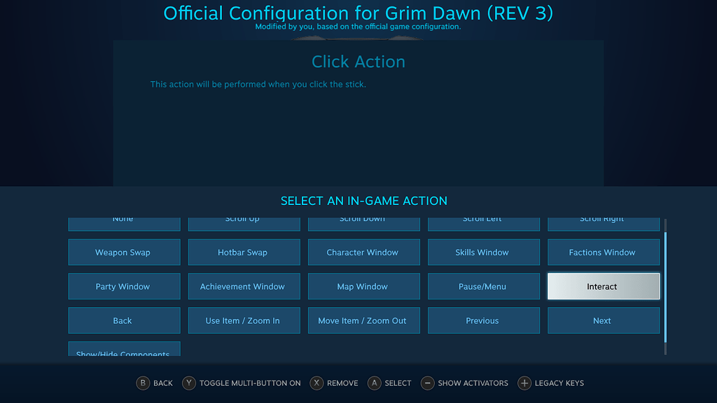Open the Character Window binding

click(363, 252)
